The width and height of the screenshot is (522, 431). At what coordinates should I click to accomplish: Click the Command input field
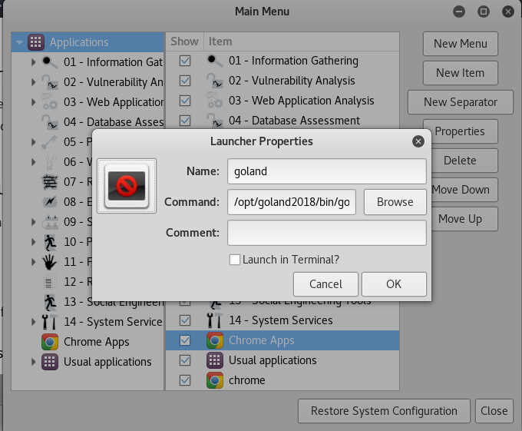pos(292,202)
